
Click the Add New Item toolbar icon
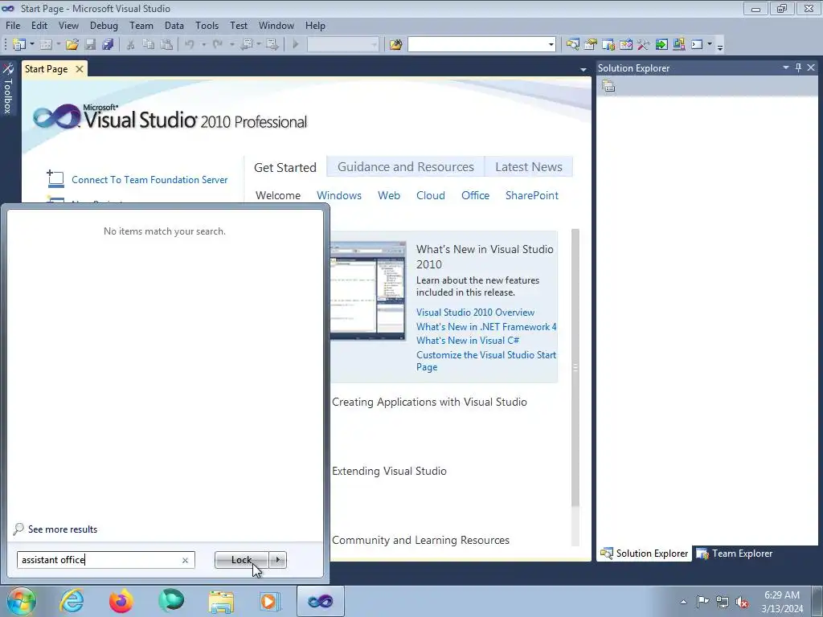point(46,45)
